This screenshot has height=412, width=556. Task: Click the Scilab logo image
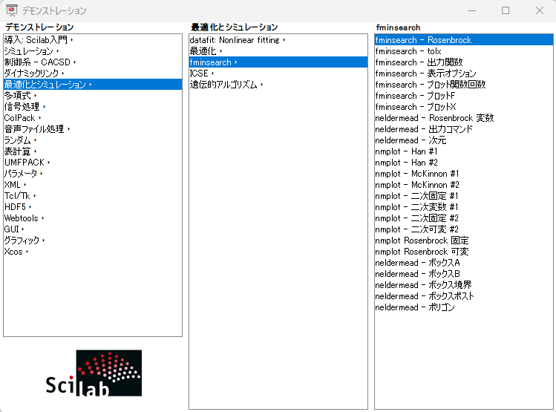93,373
